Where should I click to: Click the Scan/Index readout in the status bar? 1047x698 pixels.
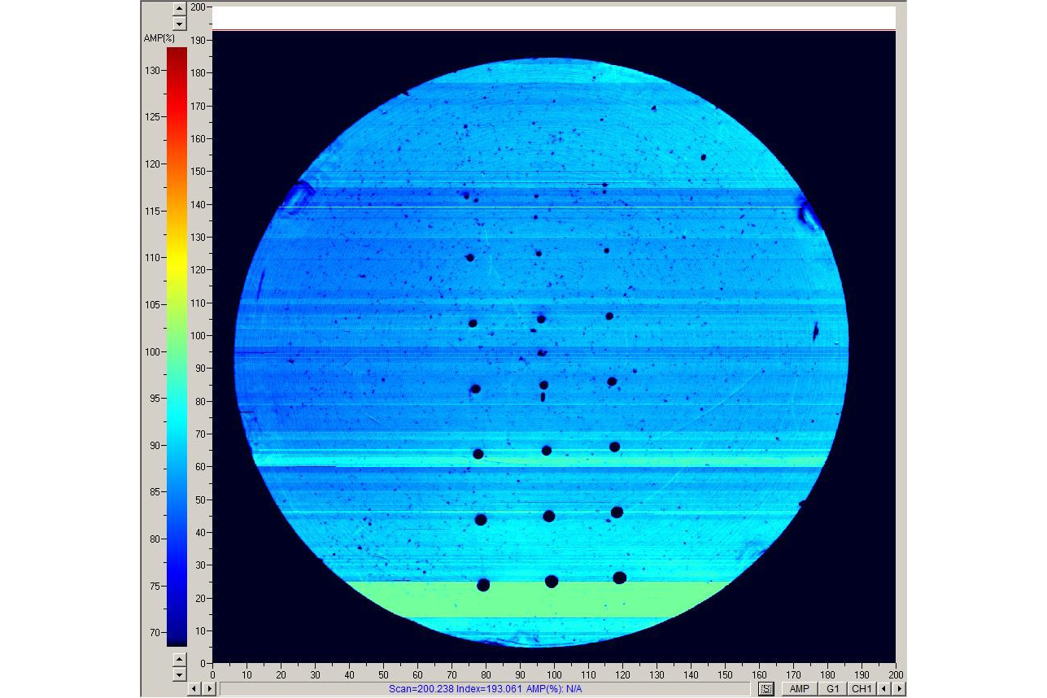coord(486,689)
